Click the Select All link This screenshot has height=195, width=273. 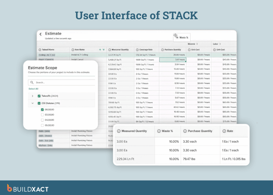coord(33,89)
